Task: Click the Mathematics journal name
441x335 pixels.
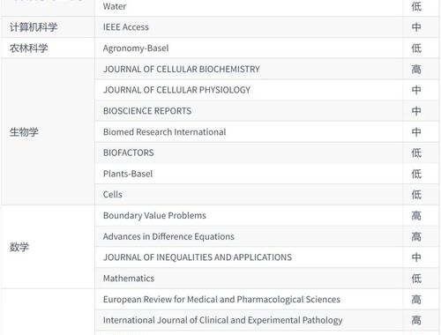Action: point(129,279)
